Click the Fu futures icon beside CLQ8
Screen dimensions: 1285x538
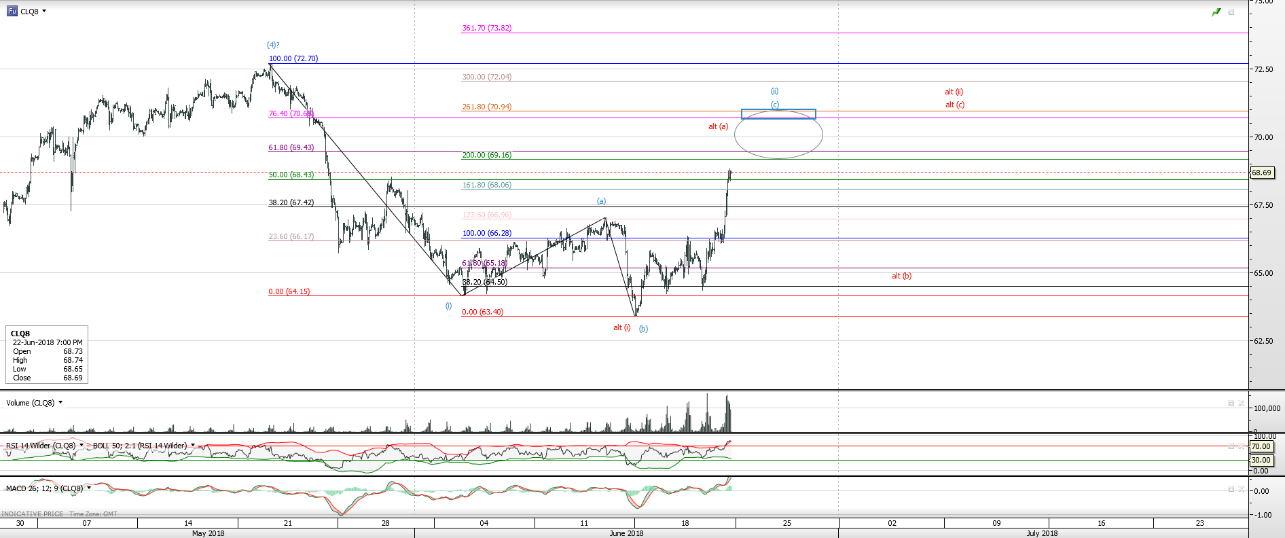[x=12, y=12]
